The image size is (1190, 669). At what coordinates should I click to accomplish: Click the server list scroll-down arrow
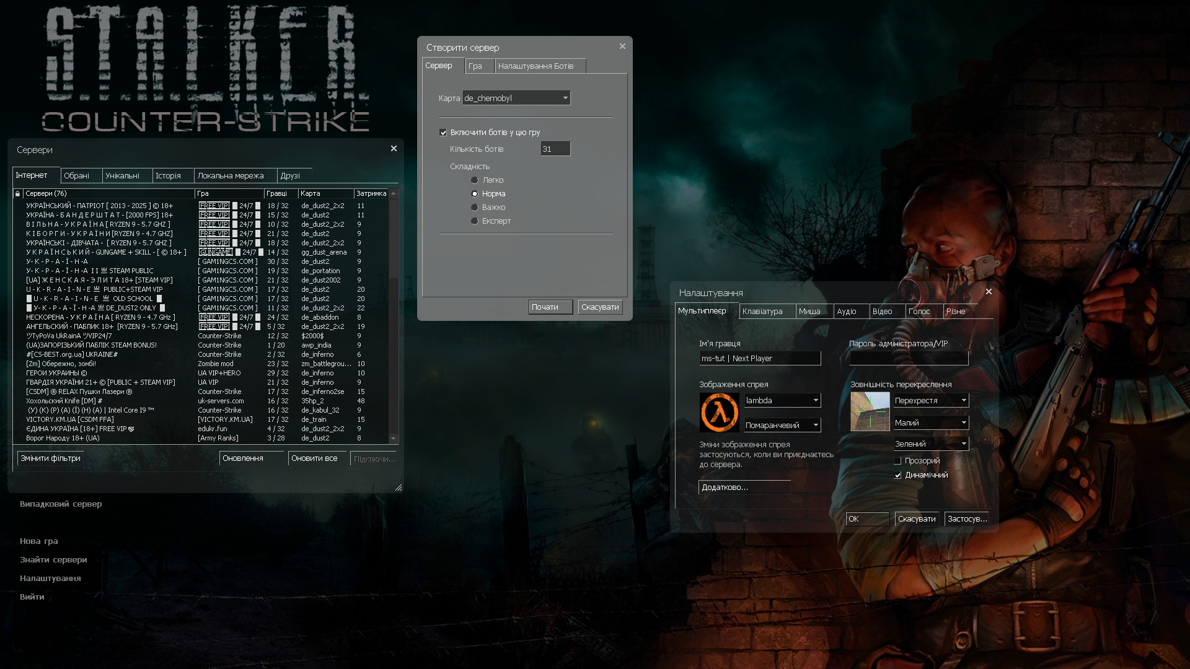click(393, 438)
